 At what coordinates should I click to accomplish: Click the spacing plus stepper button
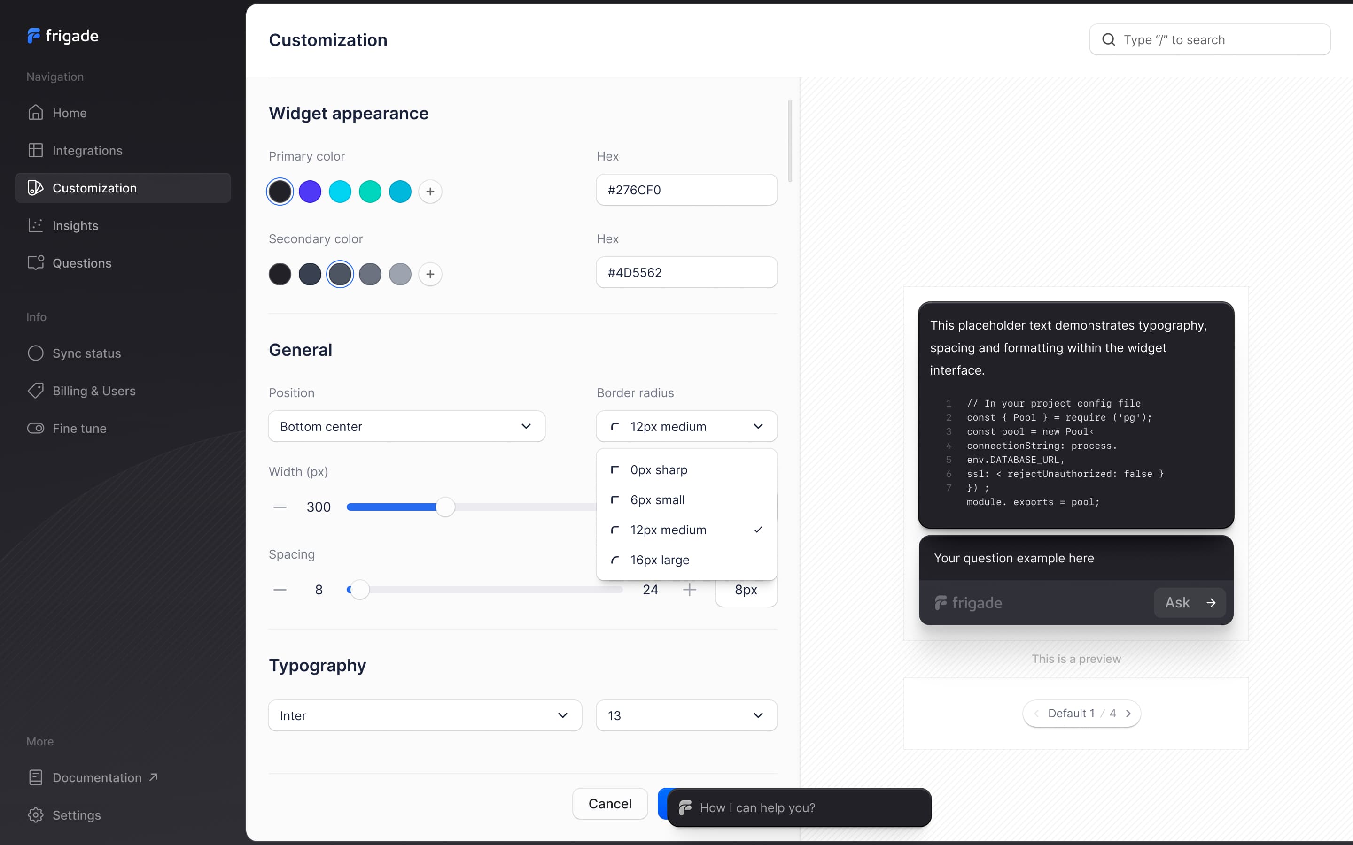[689, 590]
